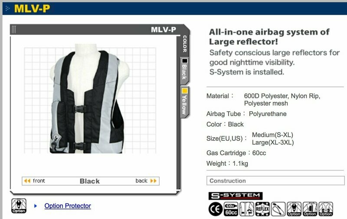Select the Black color tab

[185, 71]
